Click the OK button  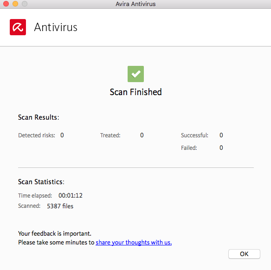tap(244, 254)
